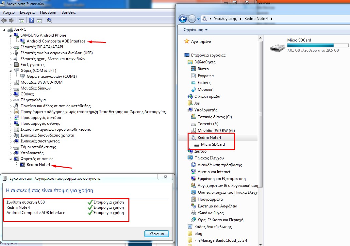Collapse the Φορητές συσκευές node

click(x=10, y=159)
